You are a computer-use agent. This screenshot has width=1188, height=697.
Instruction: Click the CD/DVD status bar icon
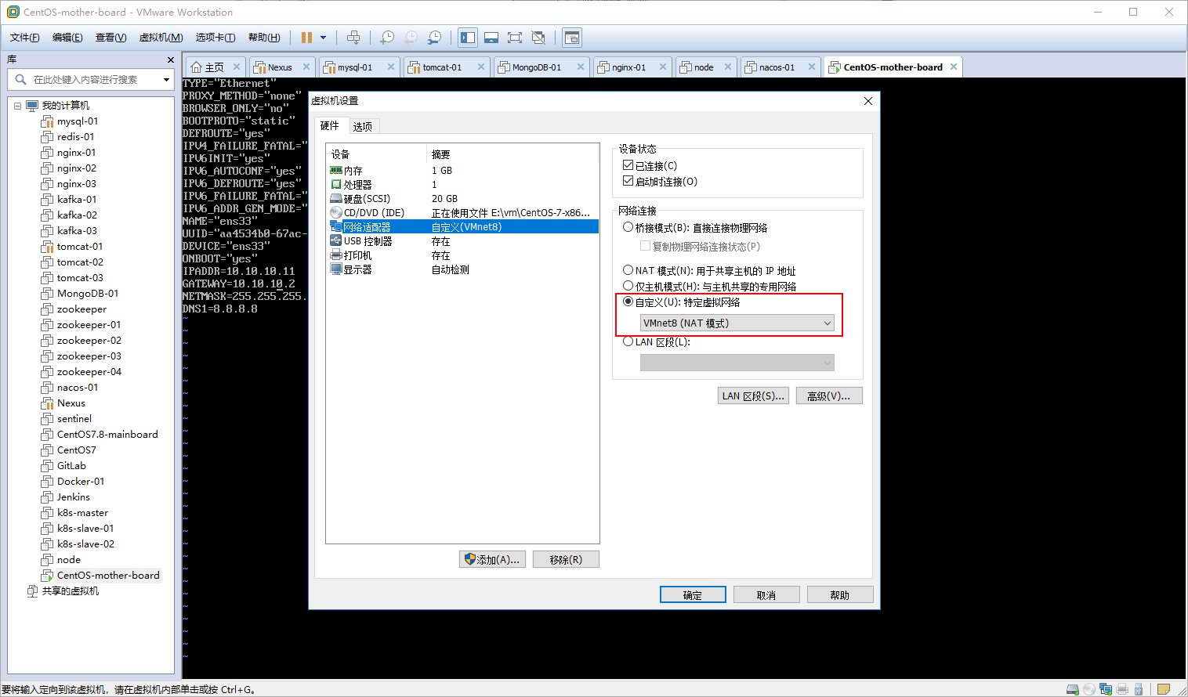coord(1089,689)
